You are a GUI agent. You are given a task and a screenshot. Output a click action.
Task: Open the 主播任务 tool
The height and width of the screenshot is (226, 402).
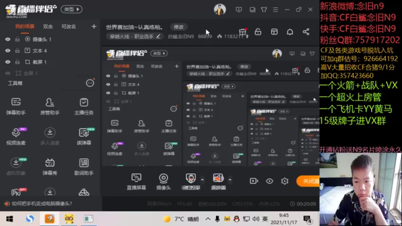(x=84, y=106)
